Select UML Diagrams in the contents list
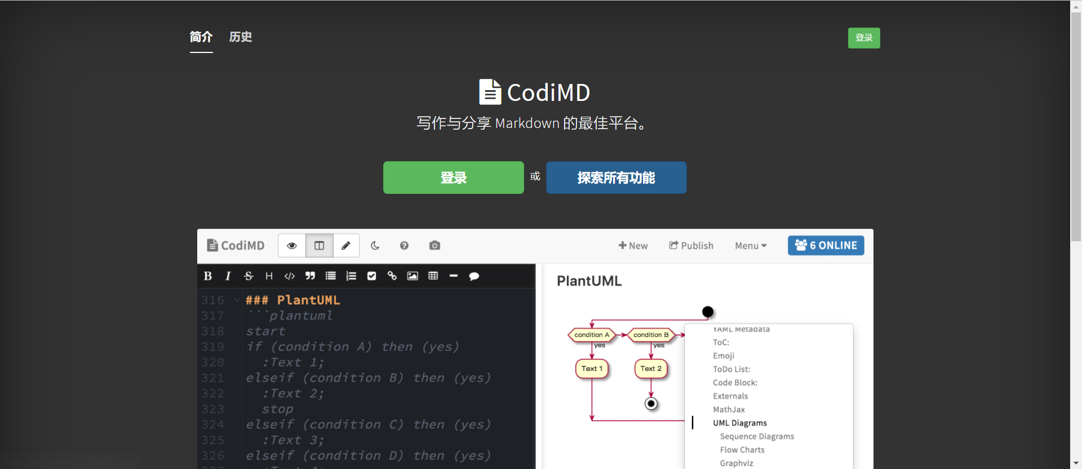This screenshot has width=1082, height=469. [739, 423]
